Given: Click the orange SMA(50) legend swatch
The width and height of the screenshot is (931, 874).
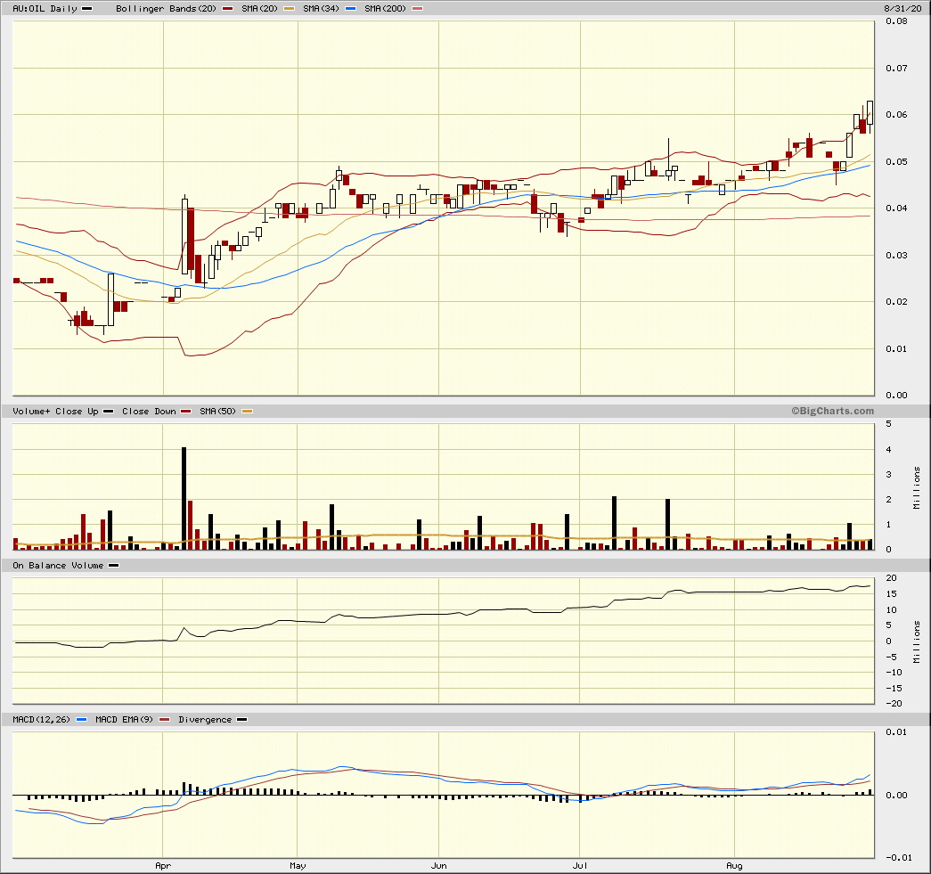Looking at the screenshot, I should pos(247,411).
